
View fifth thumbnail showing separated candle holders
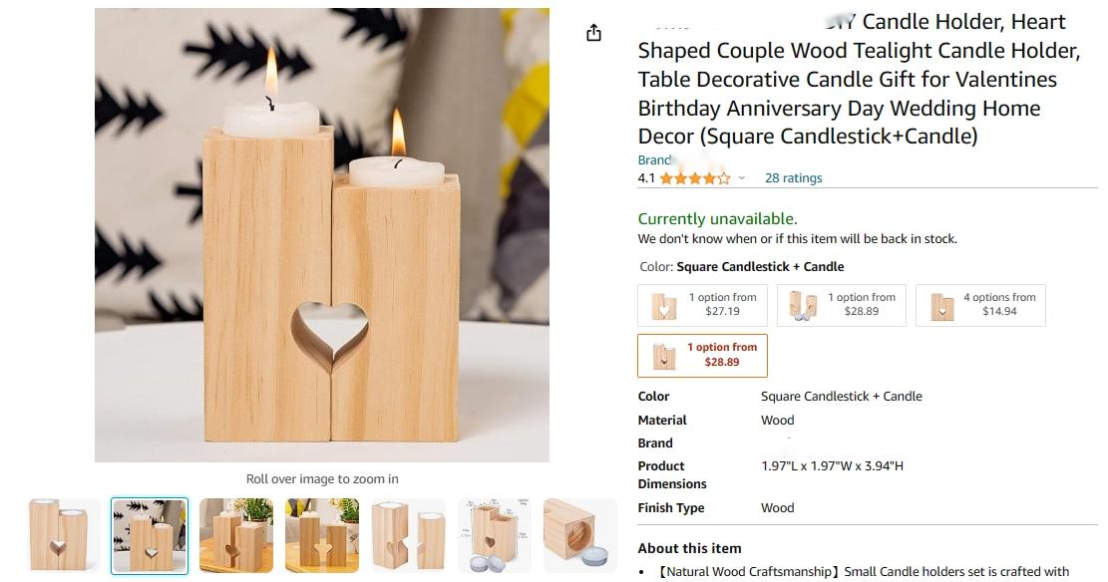click(x=409, y=535)
